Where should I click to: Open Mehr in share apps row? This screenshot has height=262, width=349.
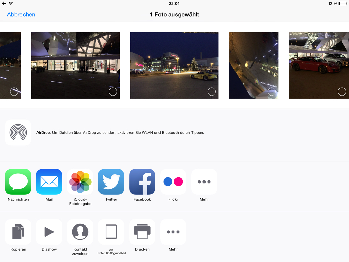(204, 182)
